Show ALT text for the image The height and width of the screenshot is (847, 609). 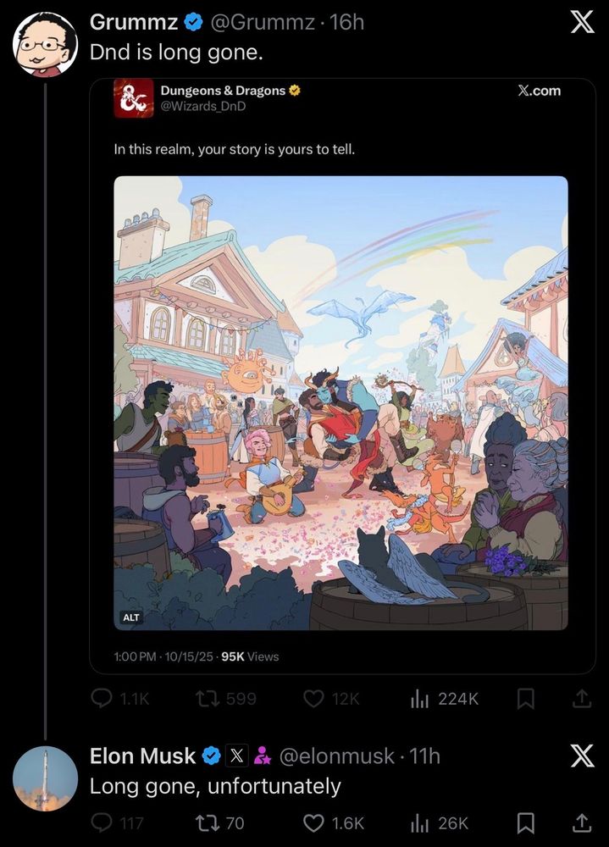click(131, 617)
